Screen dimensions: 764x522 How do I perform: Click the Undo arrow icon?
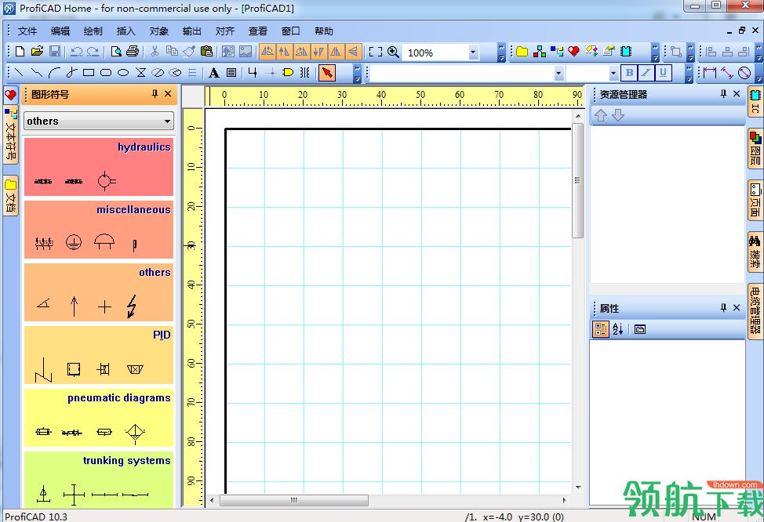77,52
